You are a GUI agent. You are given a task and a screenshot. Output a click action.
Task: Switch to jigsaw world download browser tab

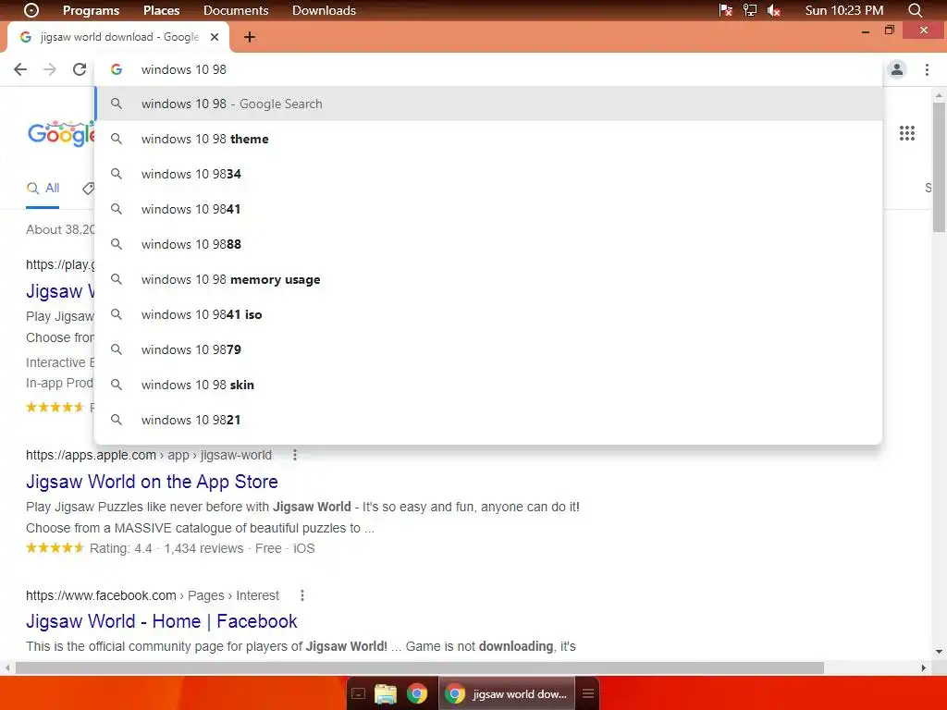118,37
